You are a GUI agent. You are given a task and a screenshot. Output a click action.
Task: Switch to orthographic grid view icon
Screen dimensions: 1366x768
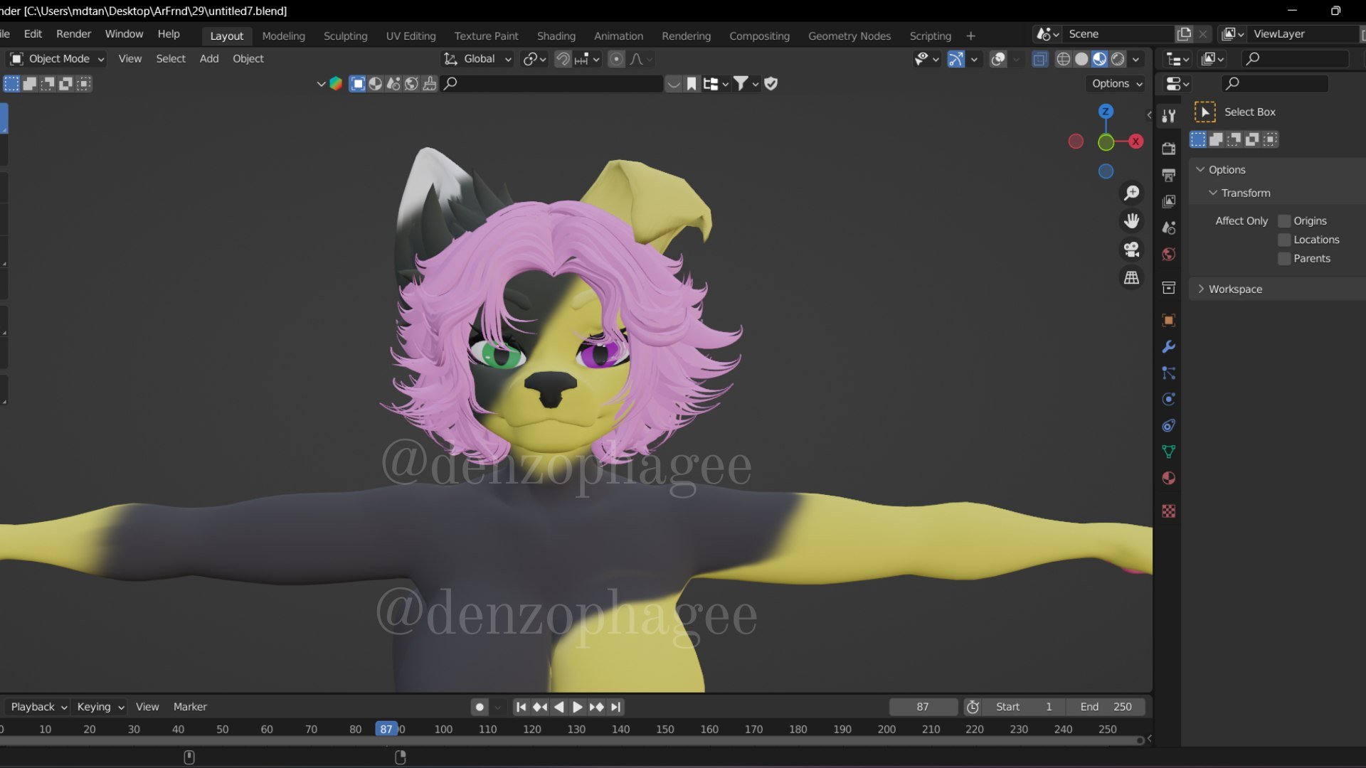pyautogui.click(x=1131, y=278)
